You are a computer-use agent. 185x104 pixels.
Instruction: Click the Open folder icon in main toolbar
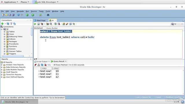pyautogui.click(x=6, y=15)
